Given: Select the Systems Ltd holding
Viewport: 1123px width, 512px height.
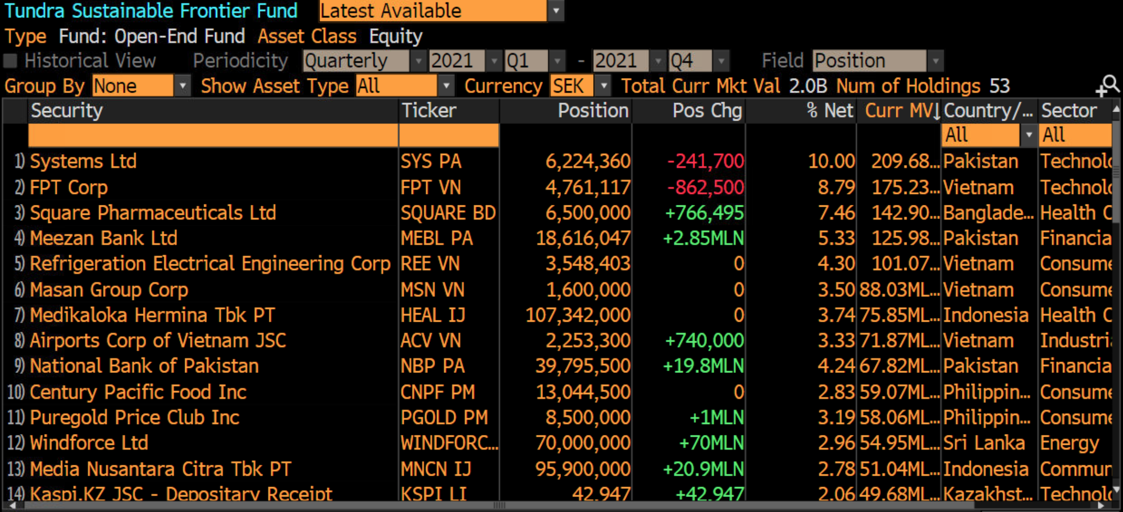Looking at the screenshot, I should 83,162.
